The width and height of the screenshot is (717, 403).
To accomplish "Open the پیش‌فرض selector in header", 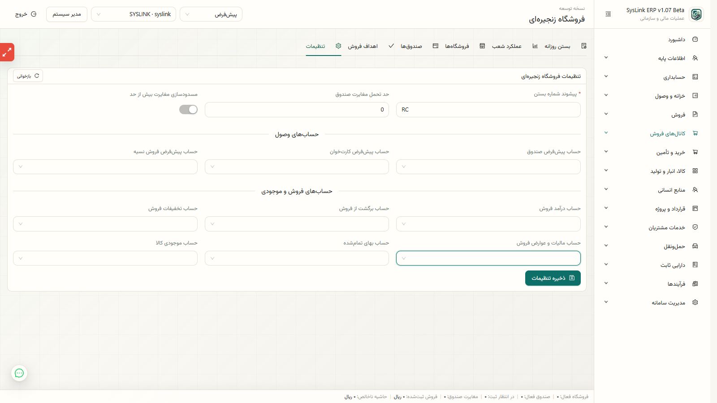I will pos(211,14).
